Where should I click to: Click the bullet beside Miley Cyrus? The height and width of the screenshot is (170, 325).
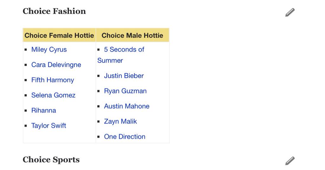(26, 50)
